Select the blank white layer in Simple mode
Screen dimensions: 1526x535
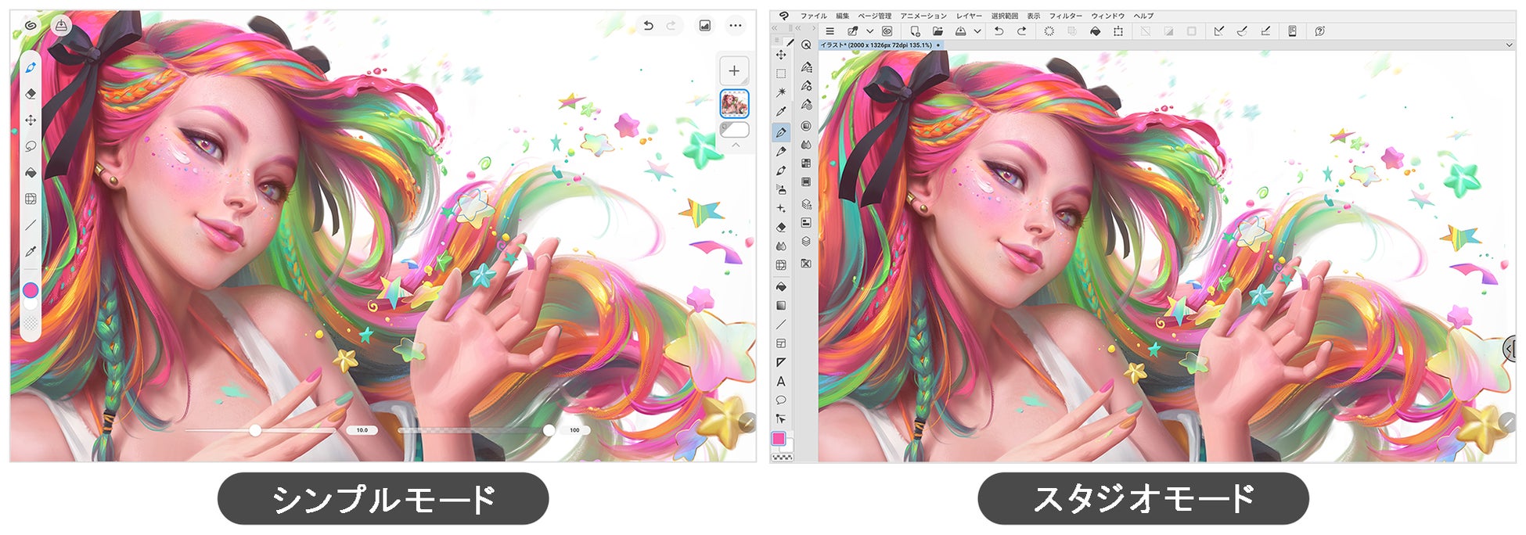click(x=734, y=130)
